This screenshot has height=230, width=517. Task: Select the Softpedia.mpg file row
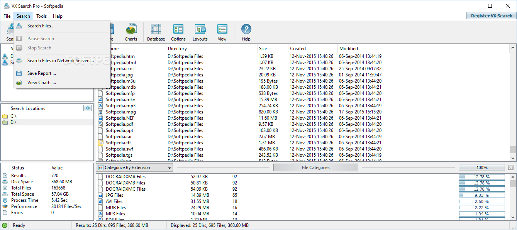point(303,112)
